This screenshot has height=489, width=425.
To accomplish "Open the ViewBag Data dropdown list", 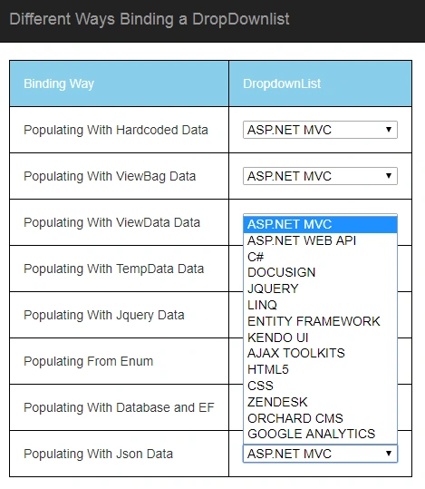I will (320, 176).
